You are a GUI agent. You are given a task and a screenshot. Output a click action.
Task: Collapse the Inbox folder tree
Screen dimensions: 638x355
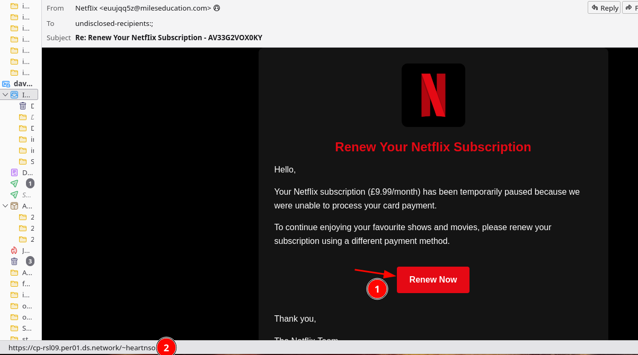[x=5, y=95]
